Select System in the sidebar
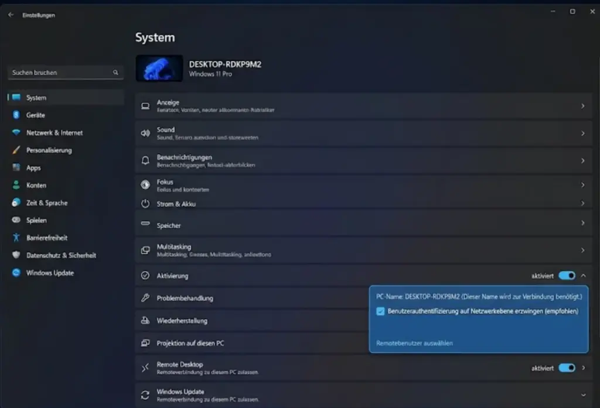The image size is (600, 408). (x=66, y=98)
